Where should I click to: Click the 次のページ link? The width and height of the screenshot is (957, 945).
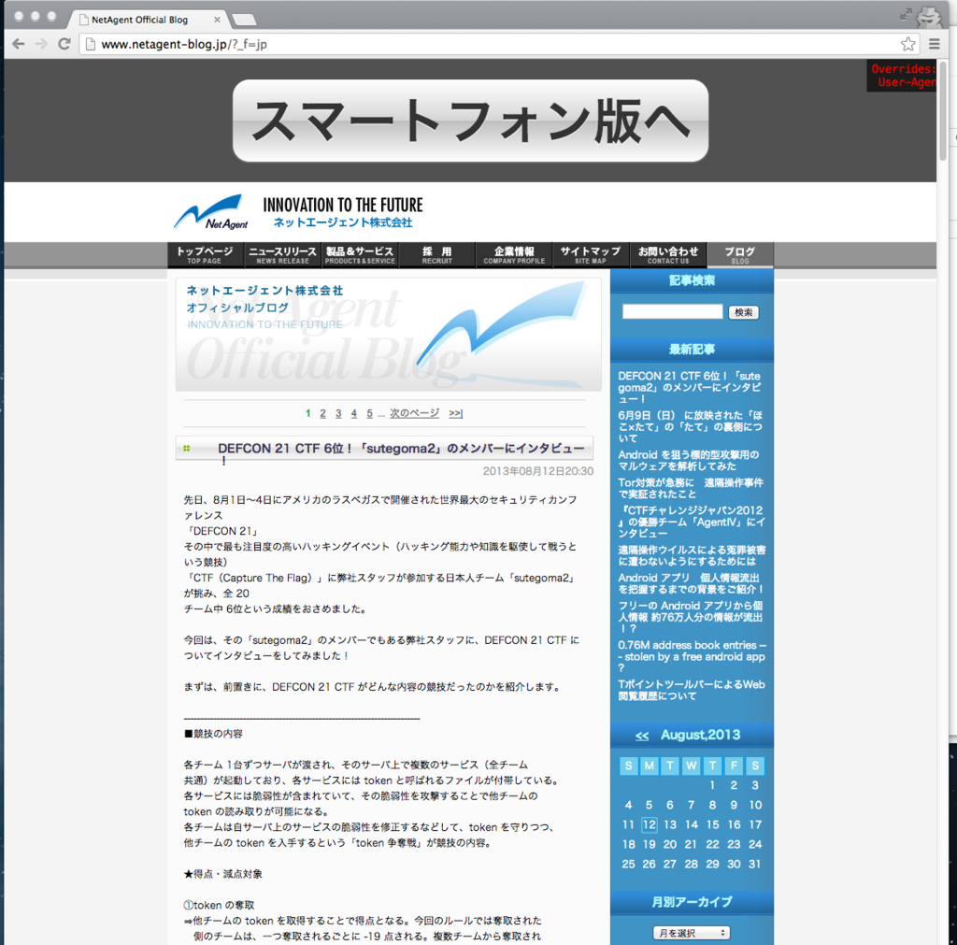[x=414, y=413]
